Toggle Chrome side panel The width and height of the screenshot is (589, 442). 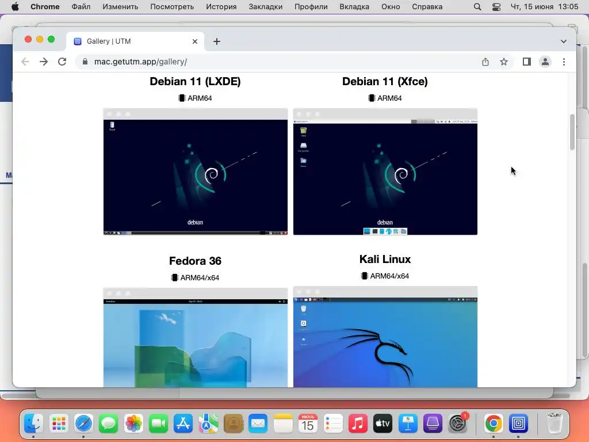[527, 62]
